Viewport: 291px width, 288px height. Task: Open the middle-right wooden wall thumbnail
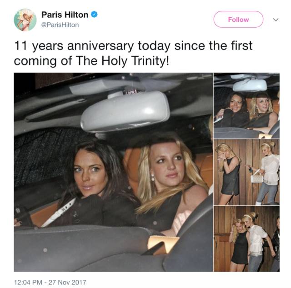pos(246,172)
